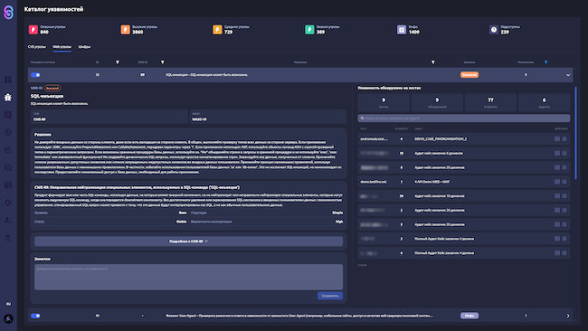Open the ID column filter

[x=118, y=62]
